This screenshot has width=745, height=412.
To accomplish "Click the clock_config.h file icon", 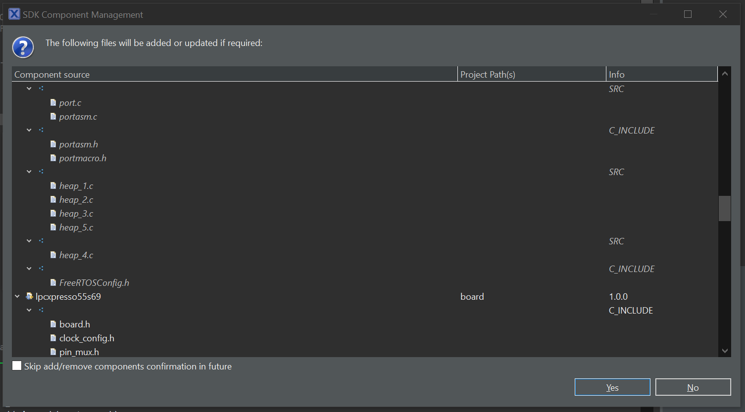I will click(53, 338).
